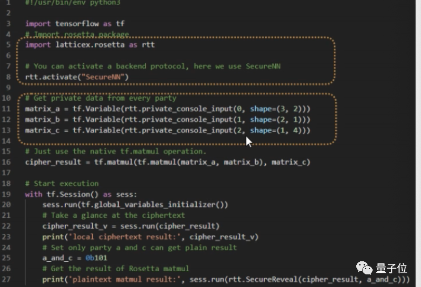Viewport: 421px width, 287px height.
Task: Click line number 5 in gutter
Action: click(x=8, y=45)
